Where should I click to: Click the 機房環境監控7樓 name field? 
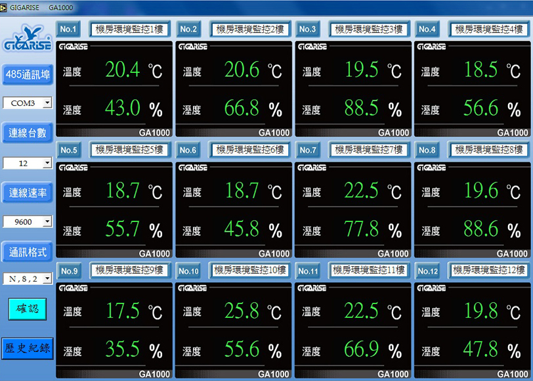coord(369,150)
